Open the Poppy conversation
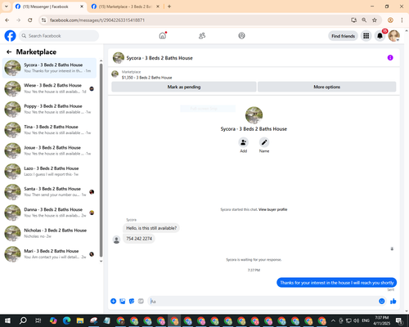This screenshot has width=409, height=327. 49,110
